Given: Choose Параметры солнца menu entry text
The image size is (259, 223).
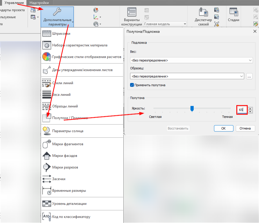Looking at the screenshot, I should click(68, 131).
